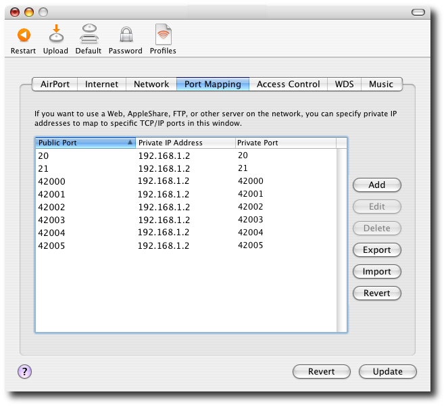Click the disabled Delete button
446x407 pixels.
tap(377, 229)
